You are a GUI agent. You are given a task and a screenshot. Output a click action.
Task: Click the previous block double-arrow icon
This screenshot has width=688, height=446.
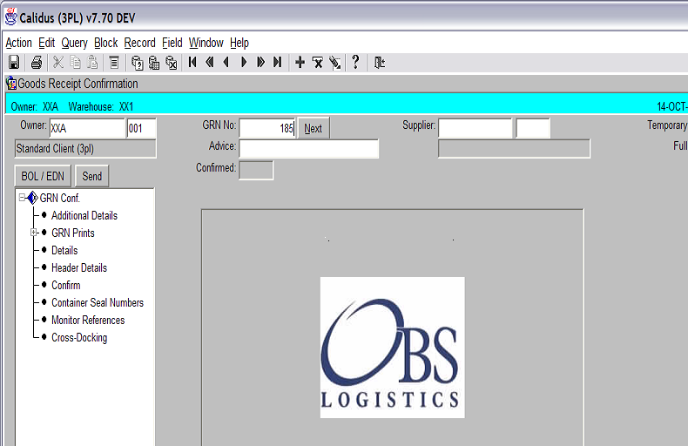point(210,63)
